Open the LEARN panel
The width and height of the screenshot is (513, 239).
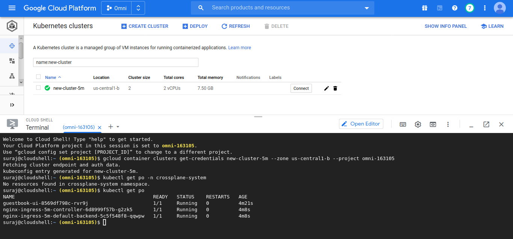point(492,26)
